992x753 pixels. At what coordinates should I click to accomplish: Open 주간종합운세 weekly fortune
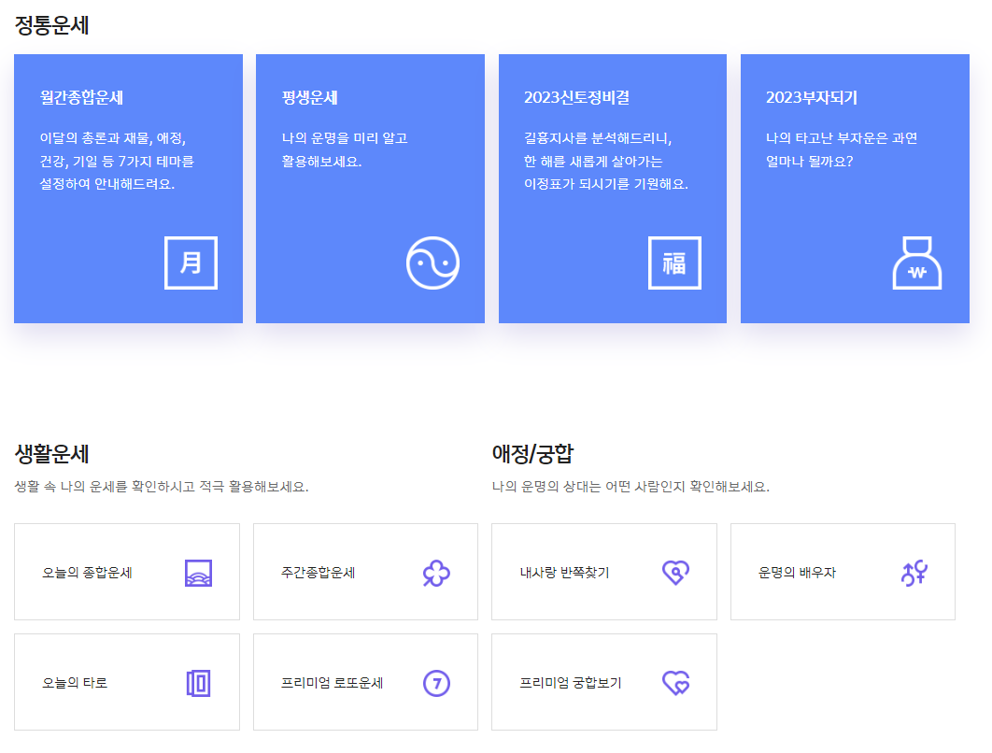(x=364, y=571)
